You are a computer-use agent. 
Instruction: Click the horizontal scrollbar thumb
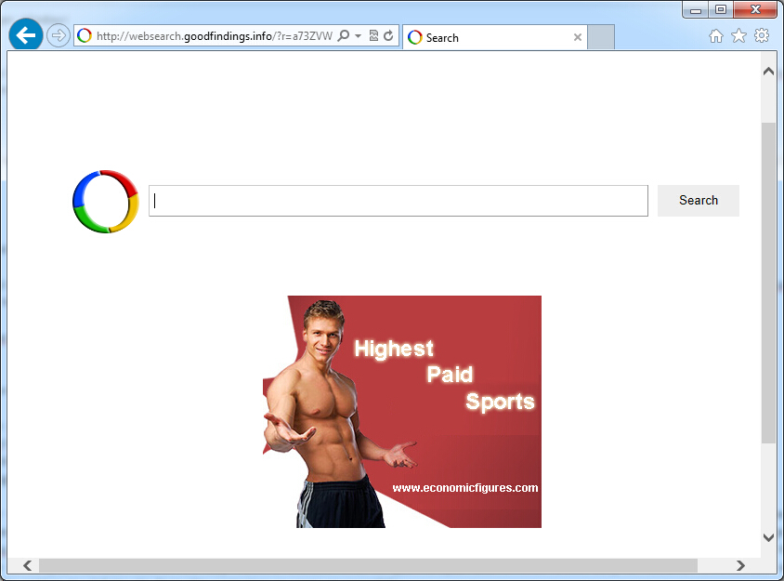click(368, 565)
